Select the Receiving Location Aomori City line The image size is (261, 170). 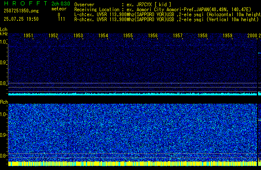[163, 10]
